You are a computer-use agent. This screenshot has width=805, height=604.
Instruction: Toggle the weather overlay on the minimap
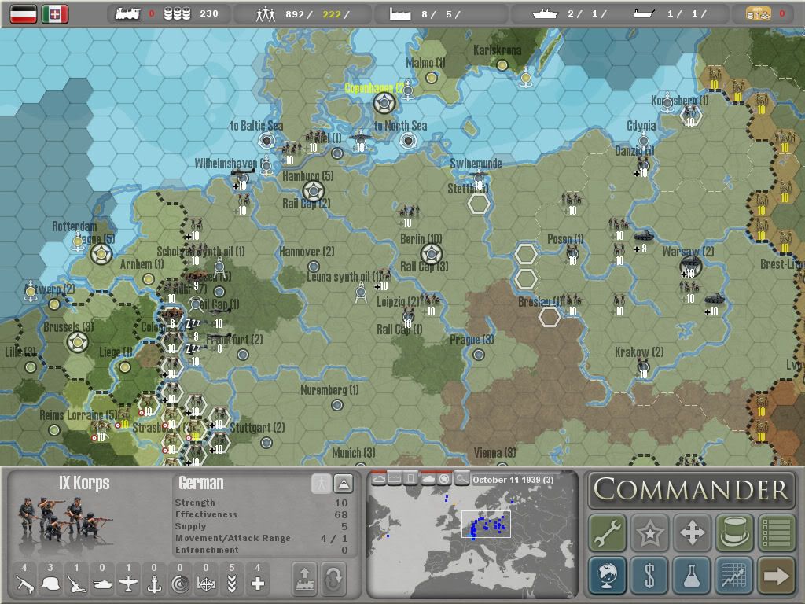tap(379, 479)
